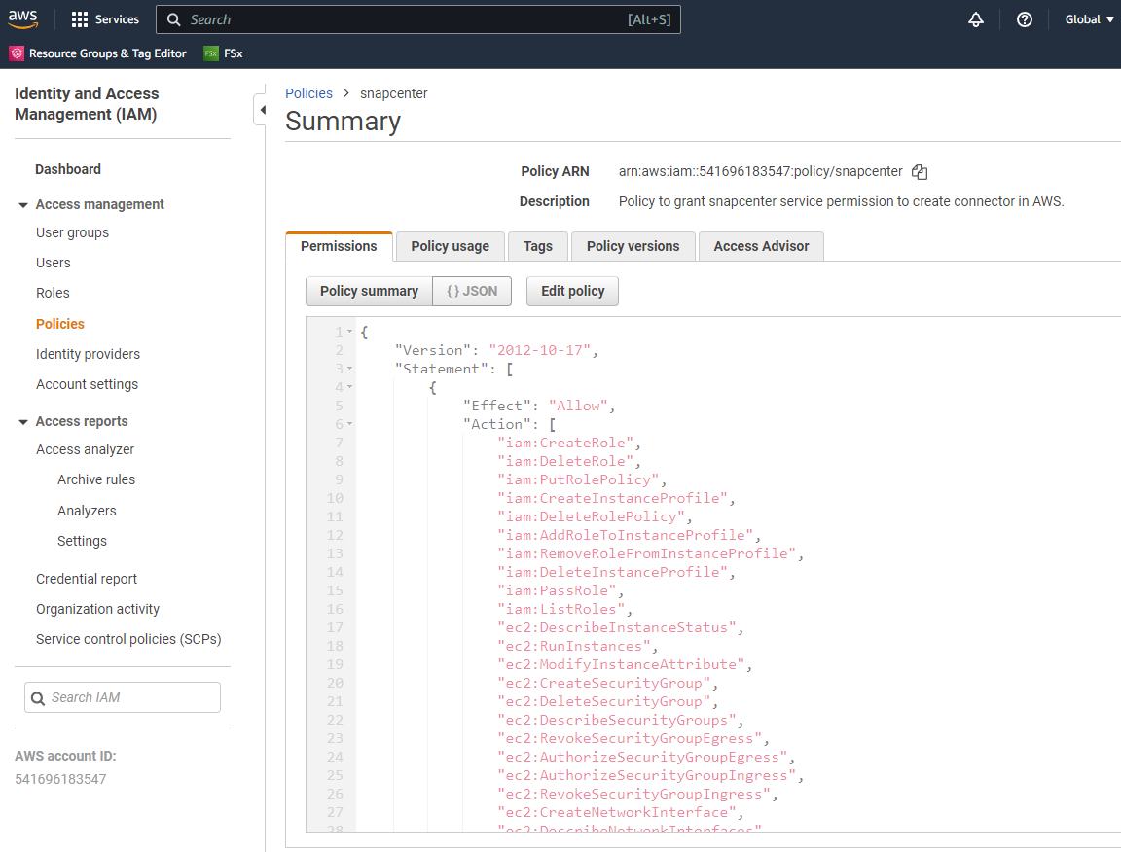
Task: Fold the Statement array at line 3
Action: pyautogui.click(x=349, y=369)
